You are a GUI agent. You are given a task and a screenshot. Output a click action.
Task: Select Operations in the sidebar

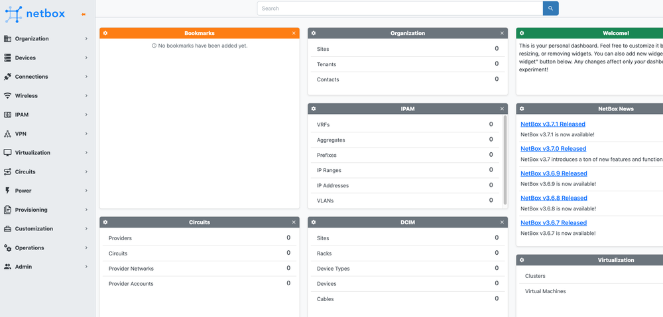45,248
